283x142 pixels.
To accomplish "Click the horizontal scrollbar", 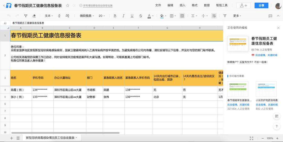I will click(x=65, y=133).
